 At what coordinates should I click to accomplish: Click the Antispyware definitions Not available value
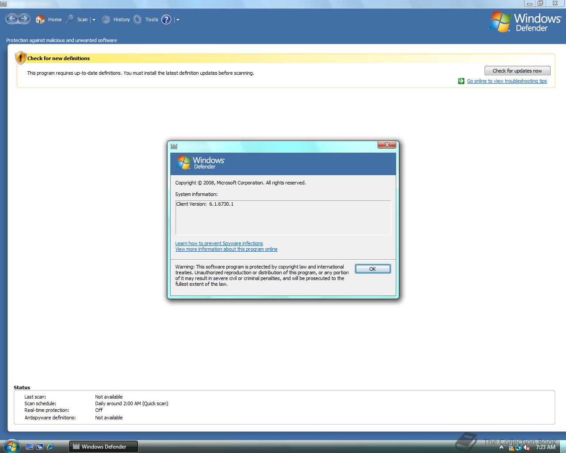(109, 418)
